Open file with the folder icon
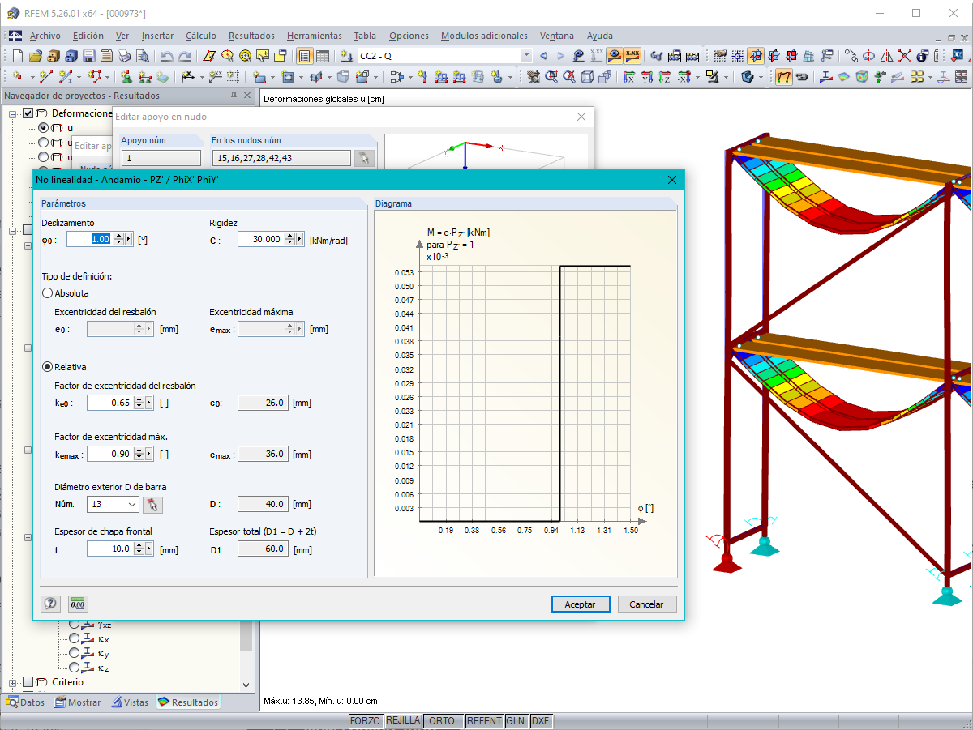The image size is (973, 730). pos(35,56)
